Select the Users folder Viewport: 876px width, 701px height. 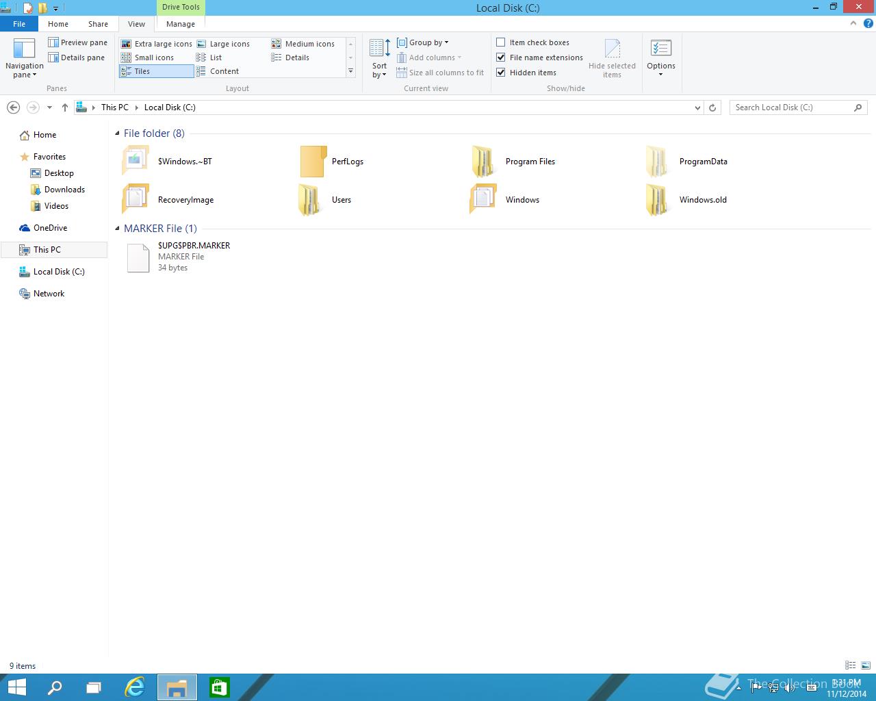click(x=341, y=200)
